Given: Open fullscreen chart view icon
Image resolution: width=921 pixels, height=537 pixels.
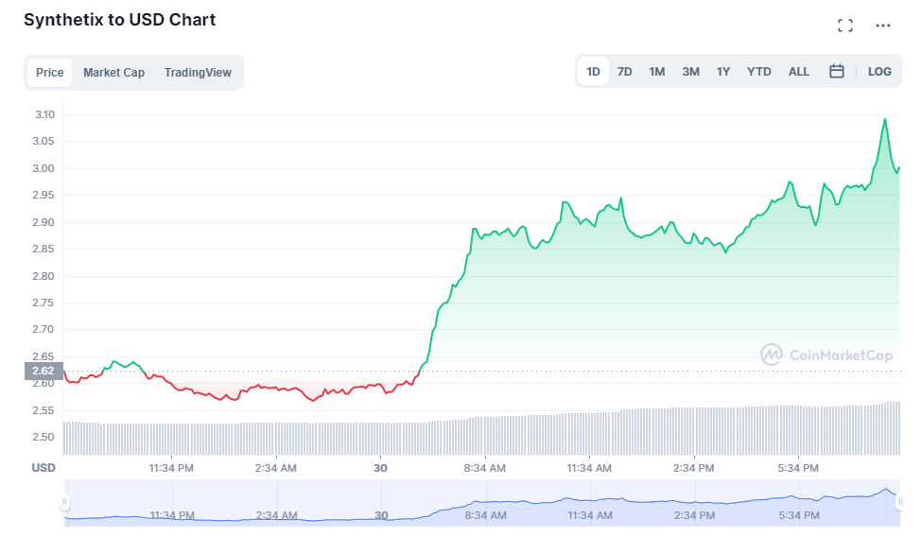Looking at the screenshot, I should pyautogui.click(x=845, y=26).
